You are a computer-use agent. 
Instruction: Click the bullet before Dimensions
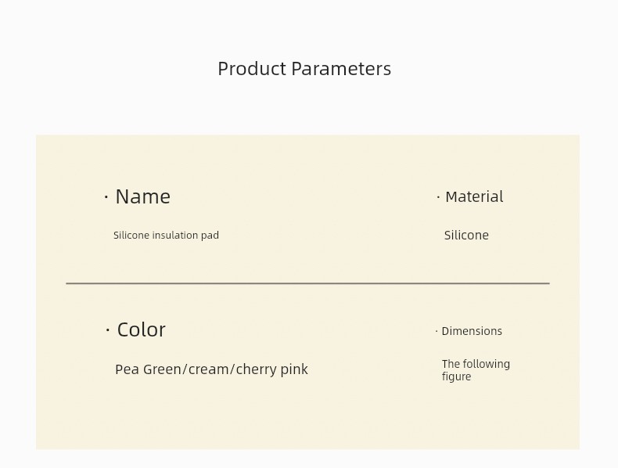[437, 331]
